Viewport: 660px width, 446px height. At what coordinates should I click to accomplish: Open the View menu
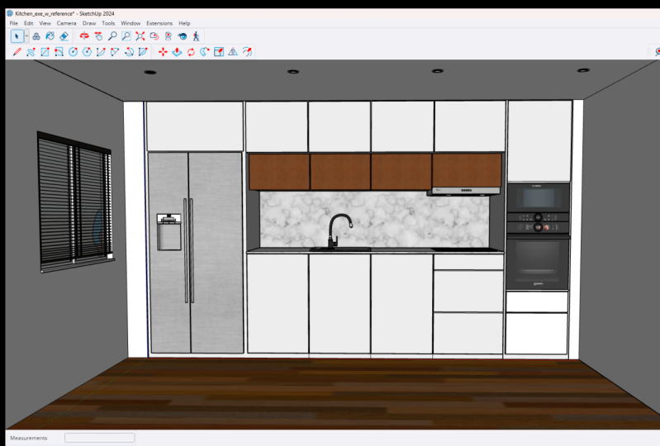tap(45, 23)
